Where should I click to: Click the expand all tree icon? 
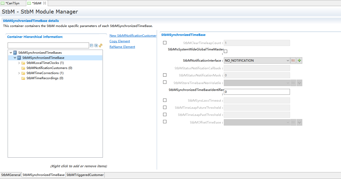pyautogui.click(x=96, y=46)
